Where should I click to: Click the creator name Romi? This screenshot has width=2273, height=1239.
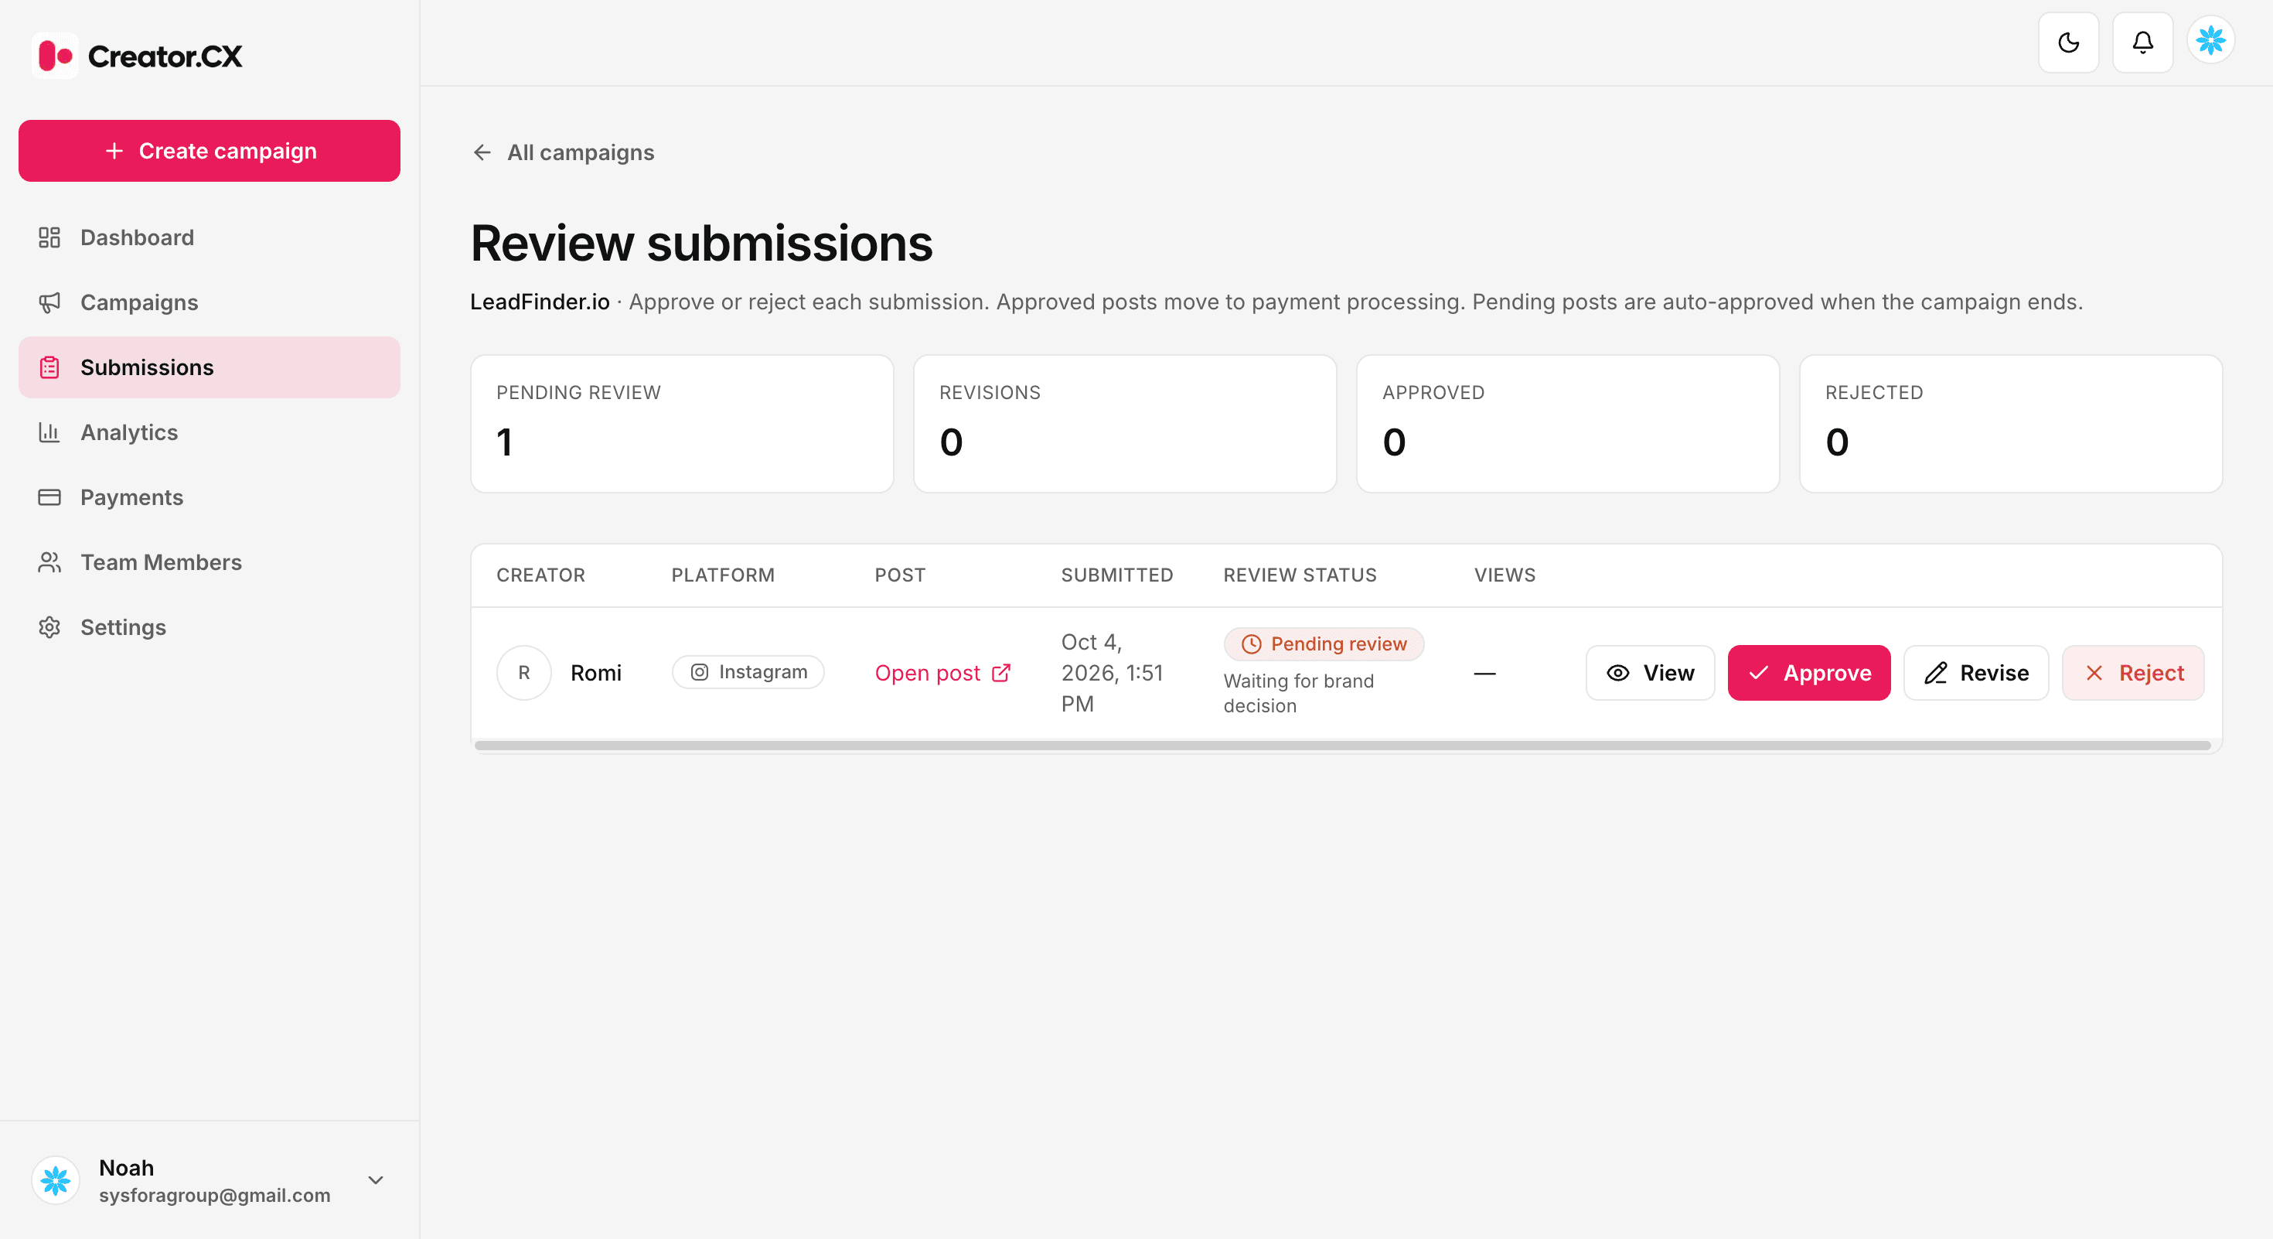tap(595, 674)
